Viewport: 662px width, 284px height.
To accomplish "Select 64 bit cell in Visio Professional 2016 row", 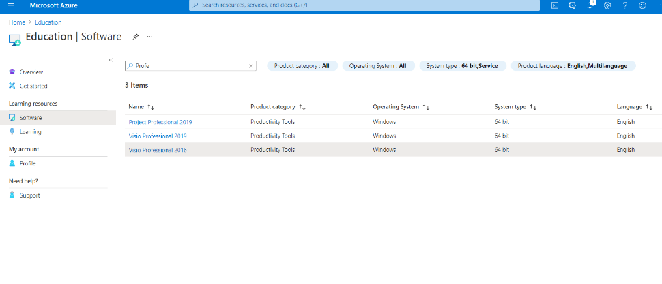I will click(502, 150).
